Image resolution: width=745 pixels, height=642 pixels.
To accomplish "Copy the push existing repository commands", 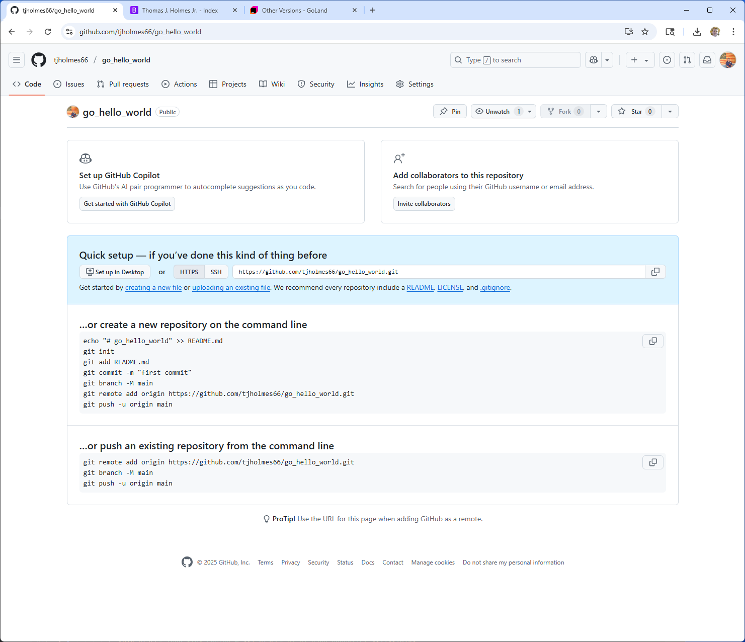I will 653,462.
